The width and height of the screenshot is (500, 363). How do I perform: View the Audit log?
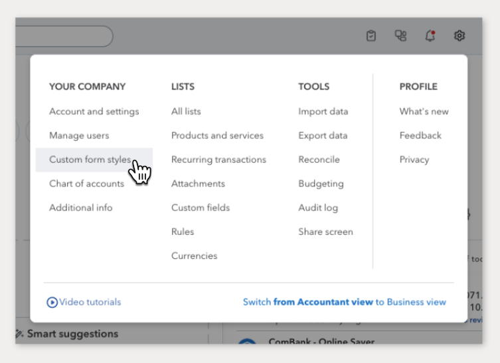coord(318,208)
